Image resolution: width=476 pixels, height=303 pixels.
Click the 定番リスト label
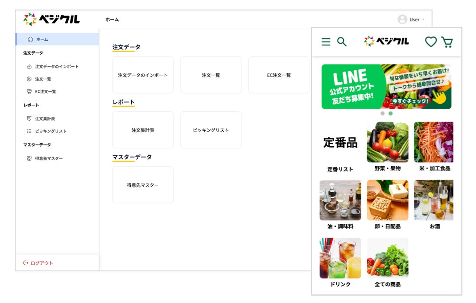pos(340,169)
